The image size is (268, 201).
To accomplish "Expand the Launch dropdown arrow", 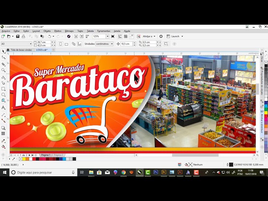I will (182, 36).
